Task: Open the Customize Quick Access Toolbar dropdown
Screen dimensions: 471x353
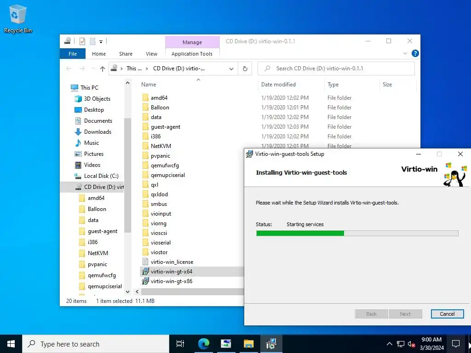Action: click(101, 42)
